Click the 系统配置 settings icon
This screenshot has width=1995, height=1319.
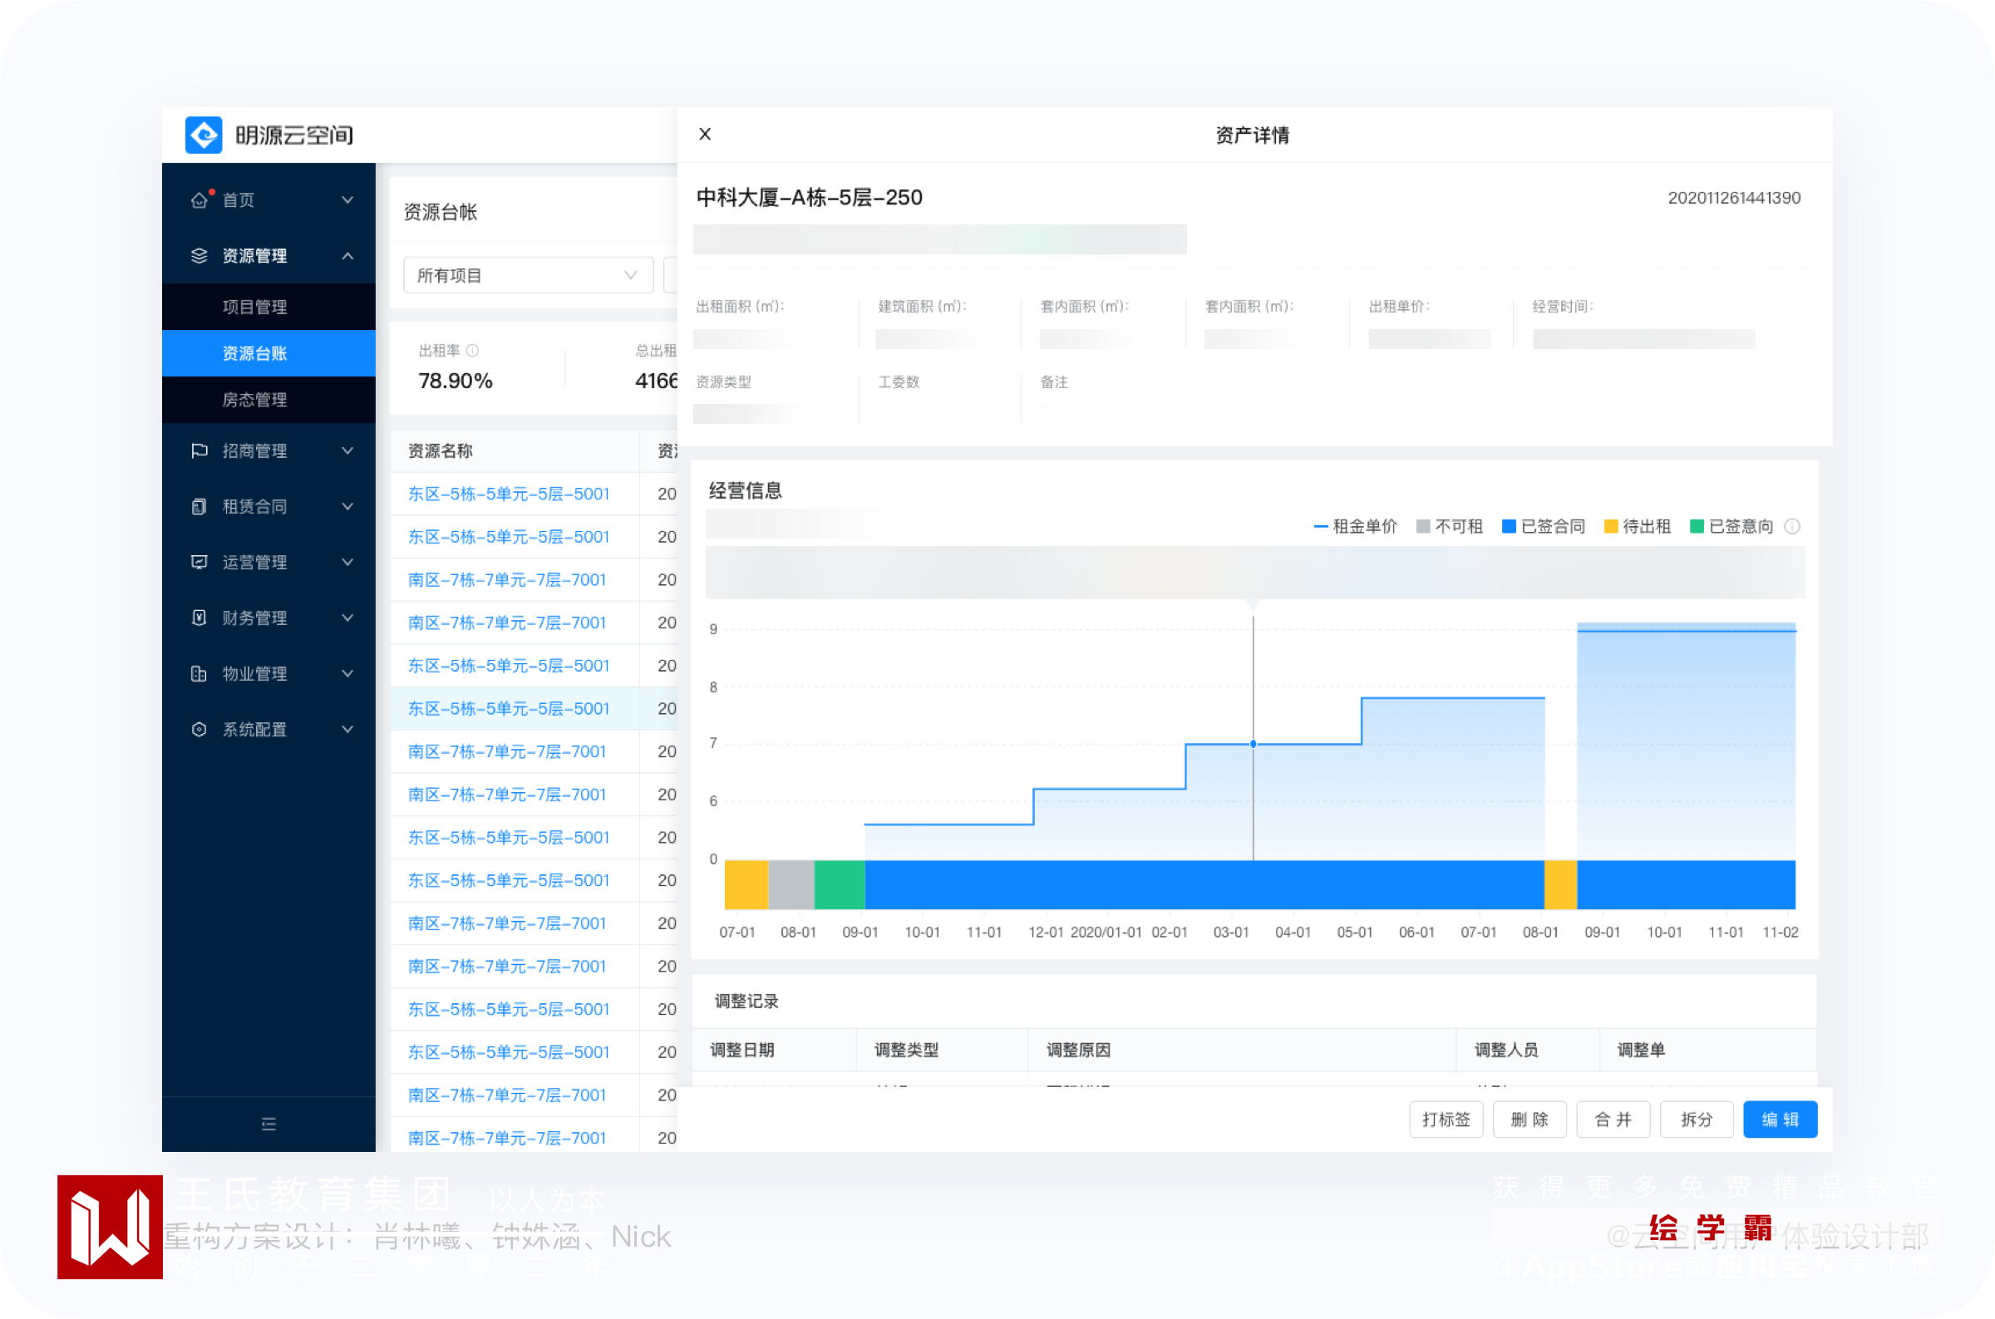tap(199, 730)
